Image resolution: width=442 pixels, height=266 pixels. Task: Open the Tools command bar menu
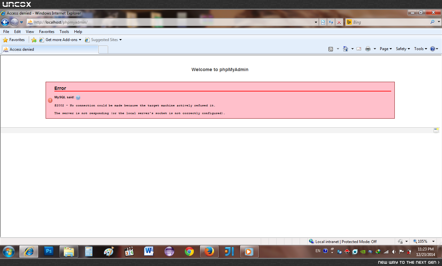coord(421,49)
